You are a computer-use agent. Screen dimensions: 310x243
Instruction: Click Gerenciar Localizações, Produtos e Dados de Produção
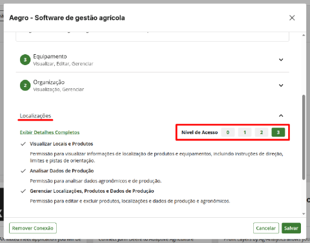pyautogui.click(x=92, y=191)
